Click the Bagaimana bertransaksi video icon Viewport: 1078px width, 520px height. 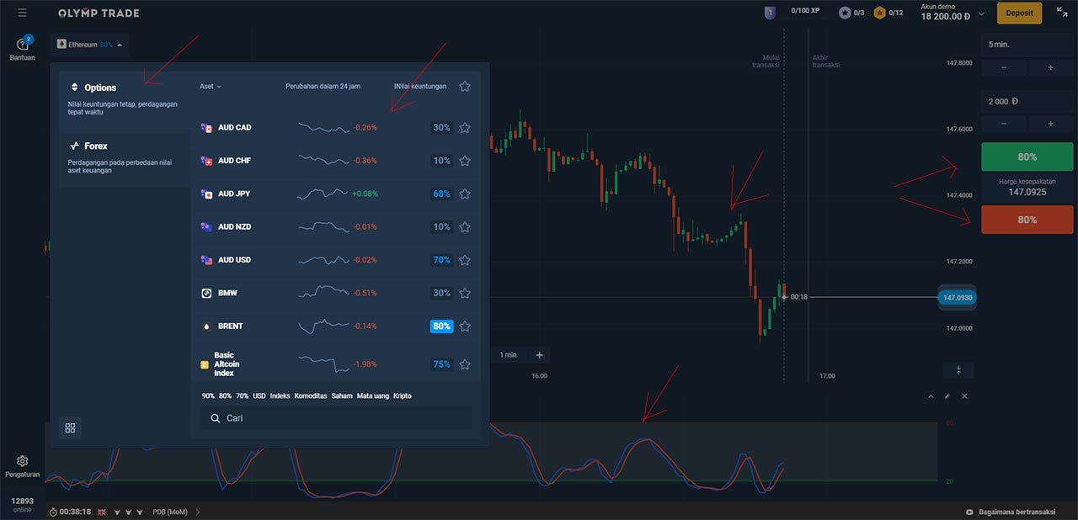970,512
